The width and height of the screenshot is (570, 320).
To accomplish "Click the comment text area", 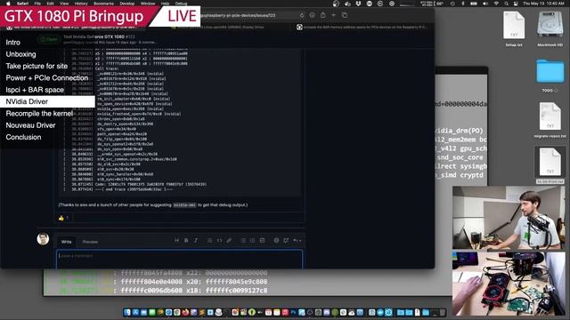I will coord(179,259).
